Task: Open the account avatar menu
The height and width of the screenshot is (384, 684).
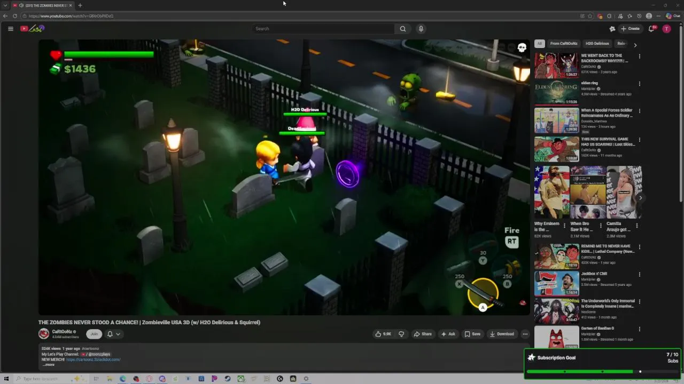Action: coord(666,29)
